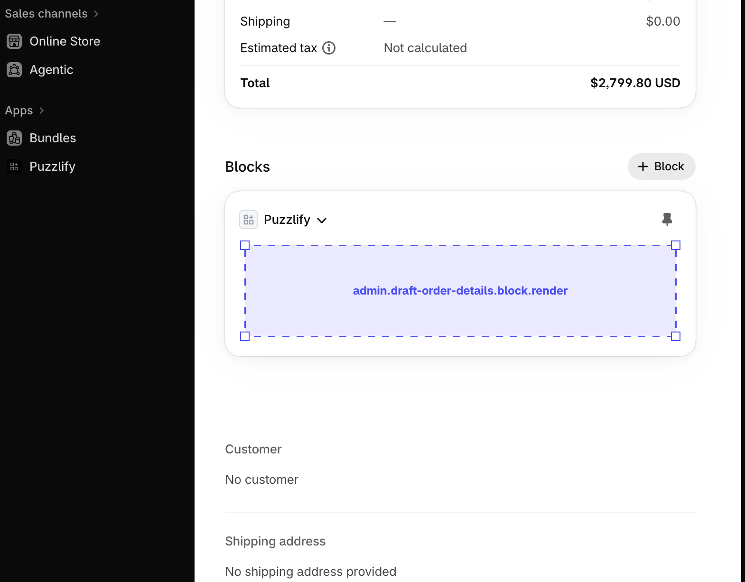Toggle the pin on the Puzzlify block
The height and width of the screenshot is (582, 745).
[667, 219]
